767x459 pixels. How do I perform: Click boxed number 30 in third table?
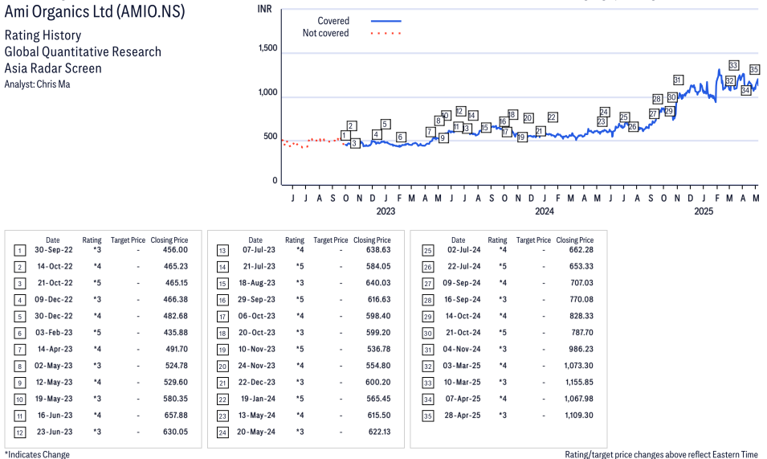pos(428,334)
